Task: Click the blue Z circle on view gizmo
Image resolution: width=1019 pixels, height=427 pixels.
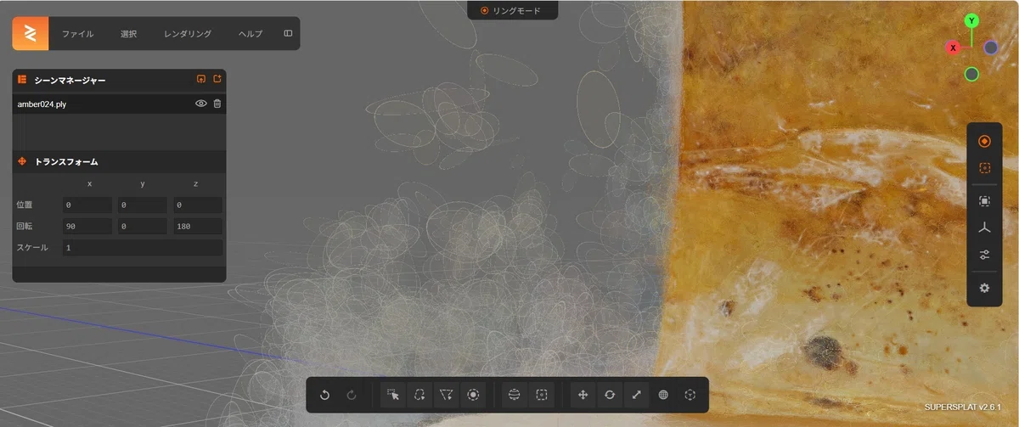Action: point(991,48)
